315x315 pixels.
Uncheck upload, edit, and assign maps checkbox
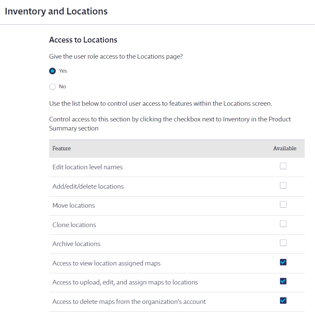[283, 281]
